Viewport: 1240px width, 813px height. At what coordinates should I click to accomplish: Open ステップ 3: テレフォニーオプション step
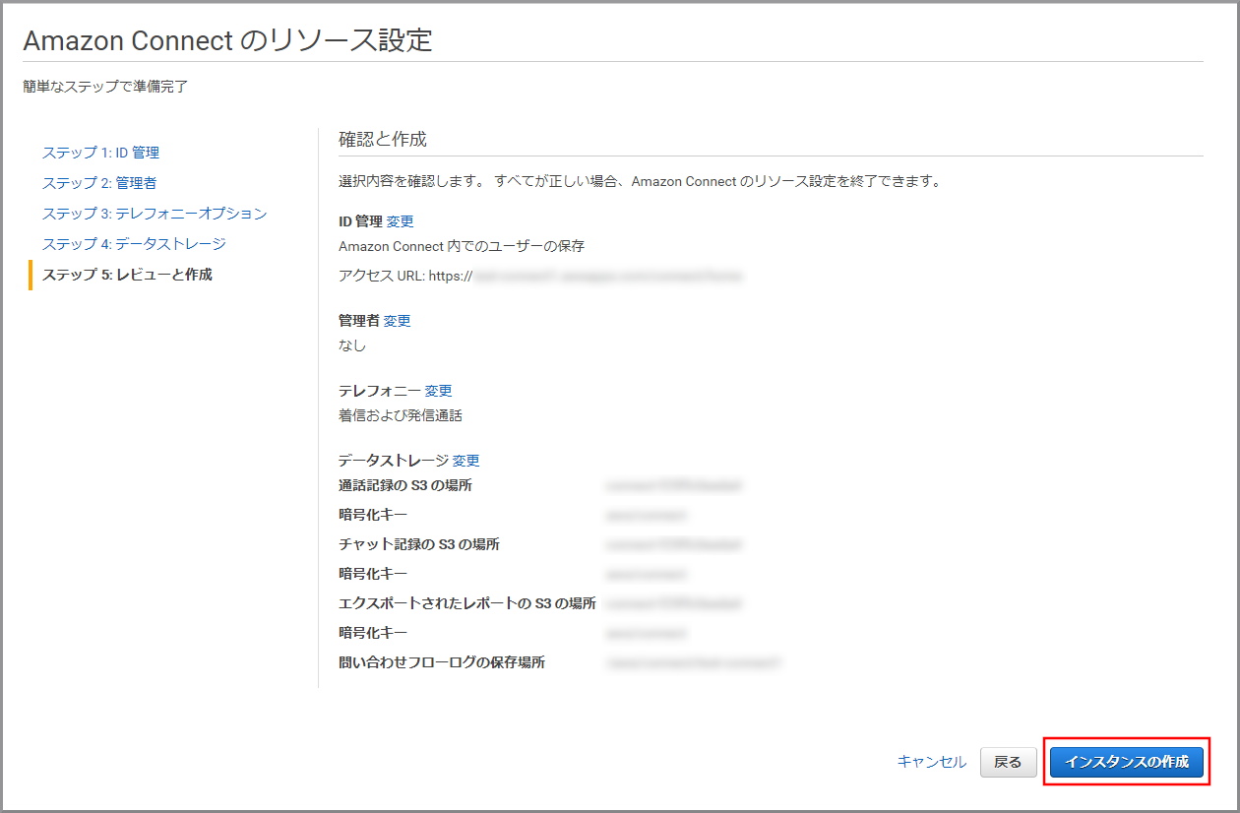155,214
